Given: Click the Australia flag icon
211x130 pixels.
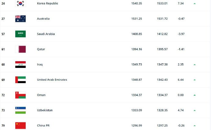Looking at the screenshot, I should (20, 19).
